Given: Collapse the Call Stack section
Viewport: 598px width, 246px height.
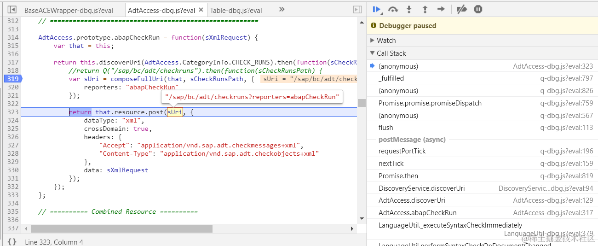Looking at the screenshot, I should [483, 53].
